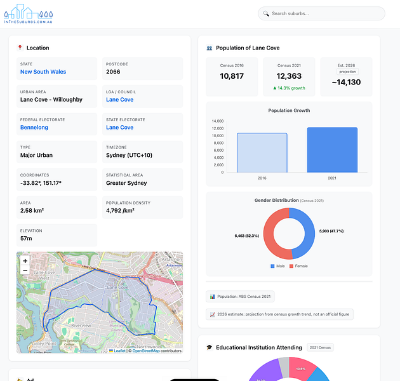The height and width of the screenshot is (381, 400).
Task: Open the Bennelong federal electorate link
Action: coord(34,128)
